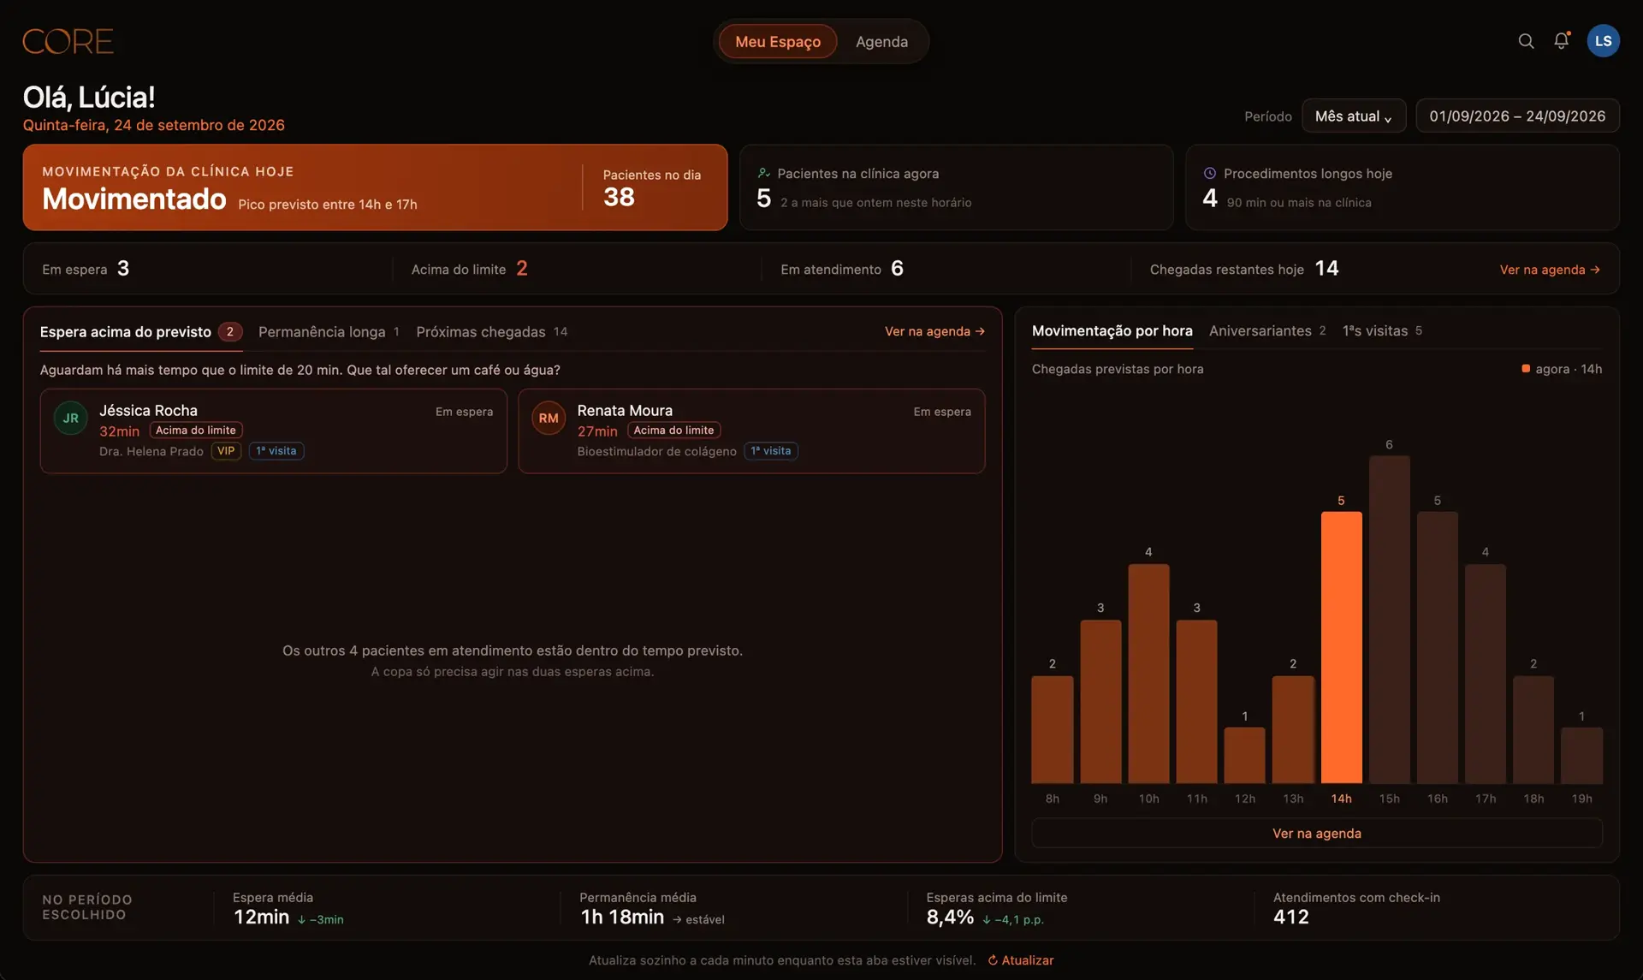Click the 15h bar with 6 arrivals
Image resolution: width=1643 pixels, height=980 pixels.
[x=1389, y=619]
